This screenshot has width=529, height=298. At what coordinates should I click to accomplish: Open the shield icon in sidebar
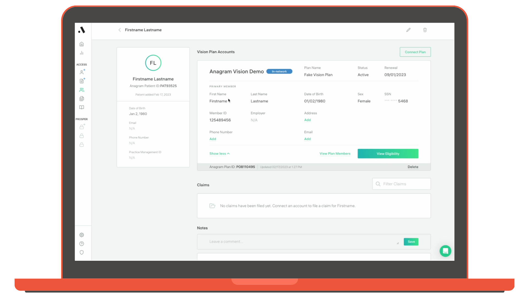point(82,252)
